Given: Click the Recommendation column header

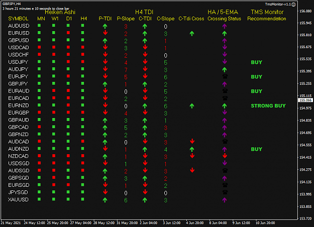Looking at the screenshot, I should 267,19.
